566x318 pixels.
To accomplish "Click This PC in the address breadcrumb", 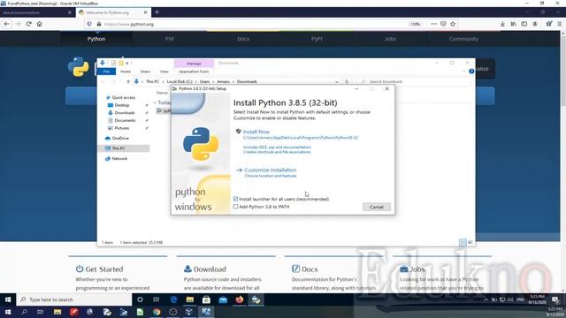I will 152,82.
